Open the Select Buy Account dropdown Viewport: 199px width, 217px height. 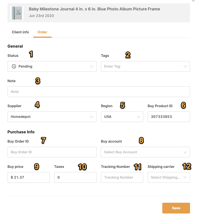pos(145,152)
